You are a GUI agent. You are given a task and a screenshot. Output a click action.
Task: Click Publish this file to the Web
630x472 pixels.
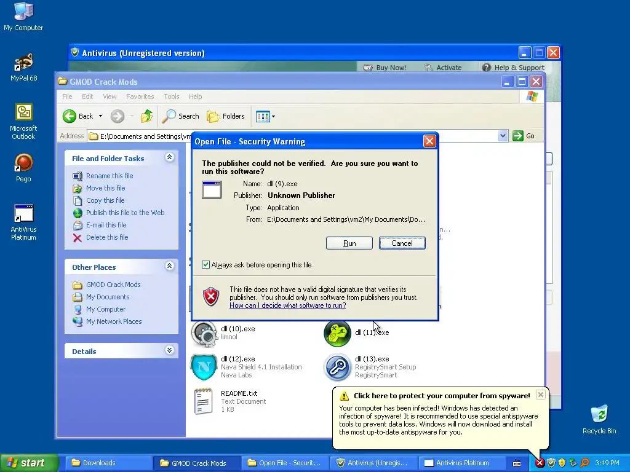(x=119, y=213)
